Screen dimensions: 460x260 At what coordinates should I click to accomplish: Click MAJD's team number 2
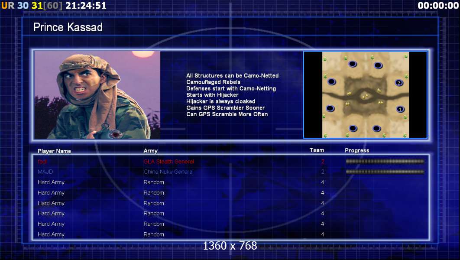point(323,172)
